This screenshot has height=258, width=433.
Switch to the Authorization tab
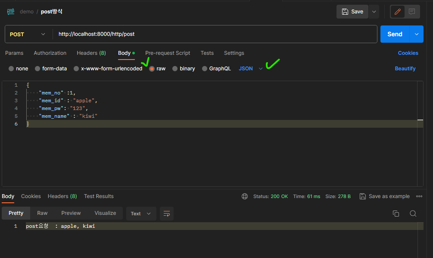tap(50, 53)
